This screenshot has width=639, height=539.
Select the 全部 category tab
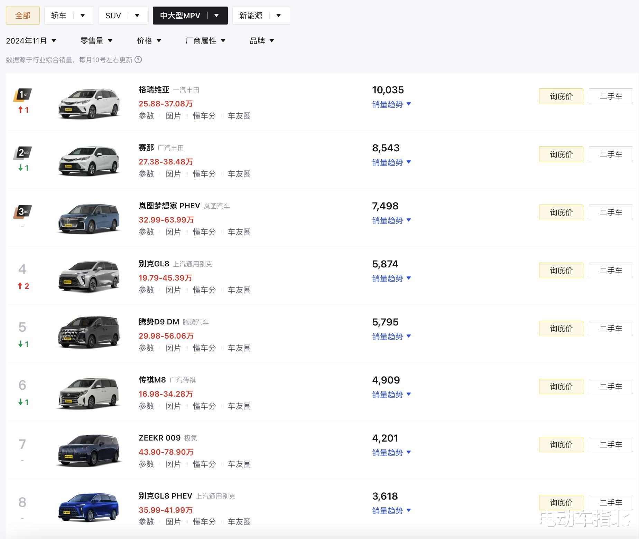pyautogui.click(x=23, y=16)
